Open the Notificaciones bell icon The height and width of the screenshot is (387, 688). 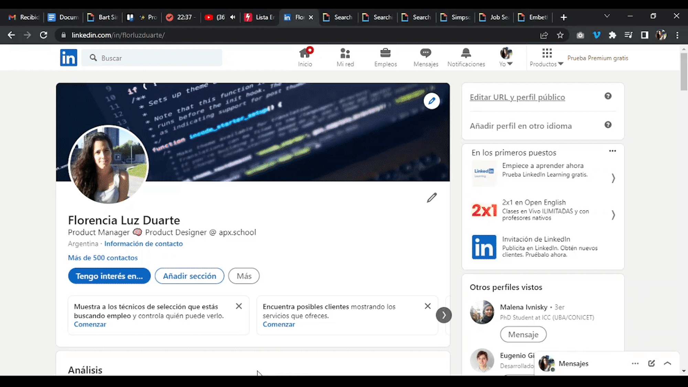(x=466, y=53)
